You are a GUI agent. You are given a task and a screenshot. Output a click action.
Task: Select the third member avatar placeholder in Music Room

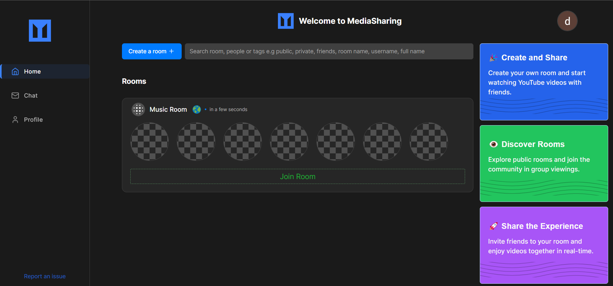tap(243, 142)
